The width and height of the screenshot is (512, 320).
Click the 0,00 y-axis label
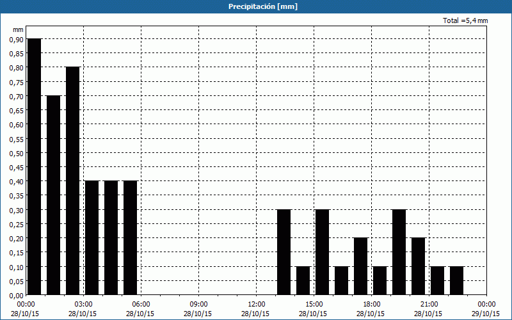(x=17, y=296)
